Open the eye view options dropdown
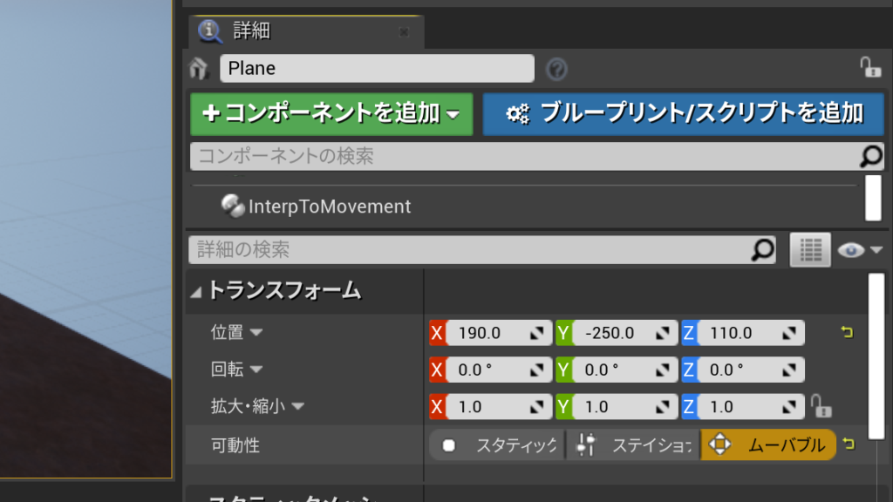This screenshot has height=502, width=893. (x=860, y=251)
